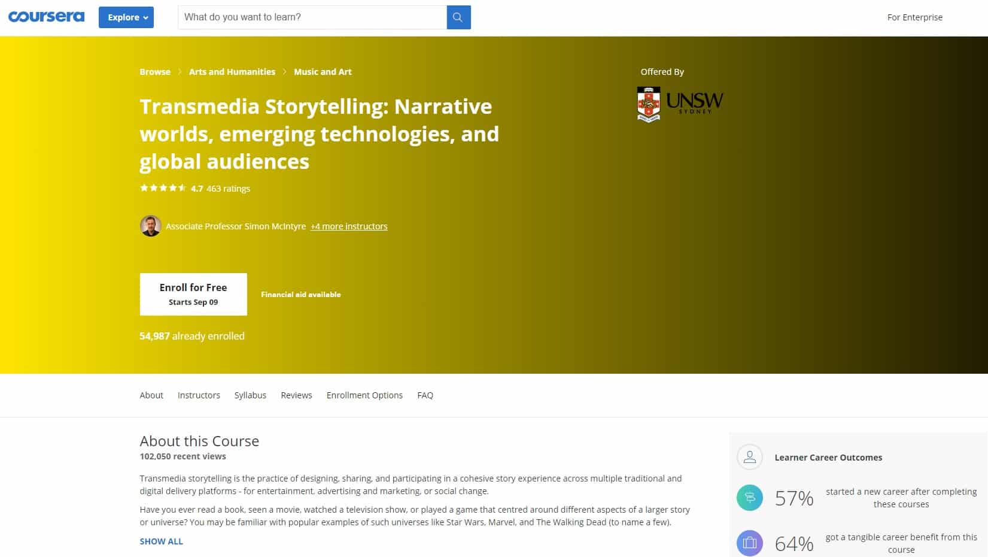Click the star rating icons
988x557 pixels.
[x=163, y=188]
